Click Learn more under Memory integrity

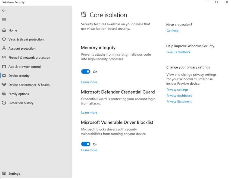point(89,82)
